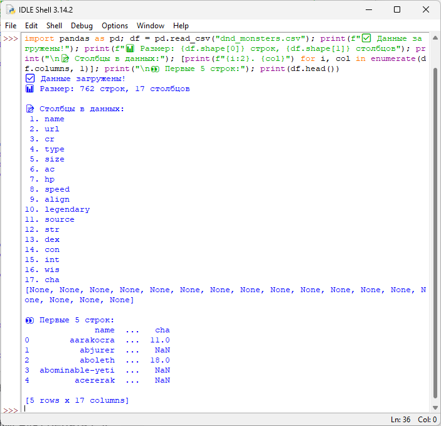Click the value '11.0' in cha column

[160, 340]
